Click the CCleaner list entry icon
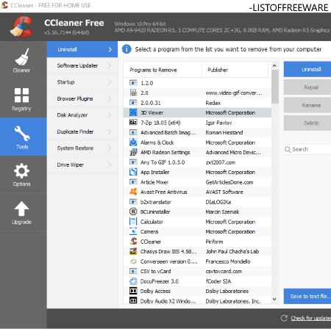Image resolution: width=331 pixels, height=329 pixels. tap(133, 242)
